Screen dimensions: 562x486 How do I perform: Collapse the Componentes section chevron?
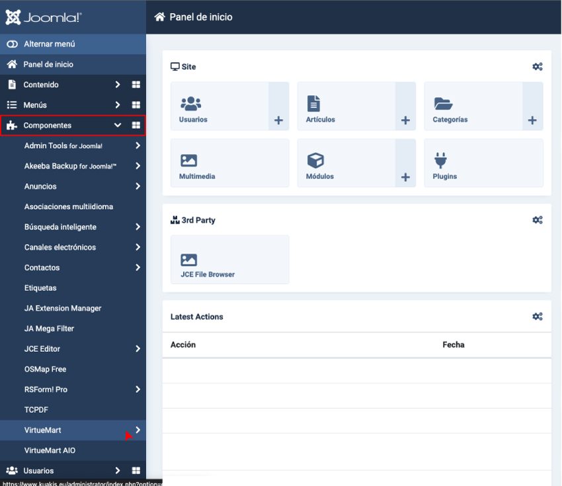tap(118, 125)
